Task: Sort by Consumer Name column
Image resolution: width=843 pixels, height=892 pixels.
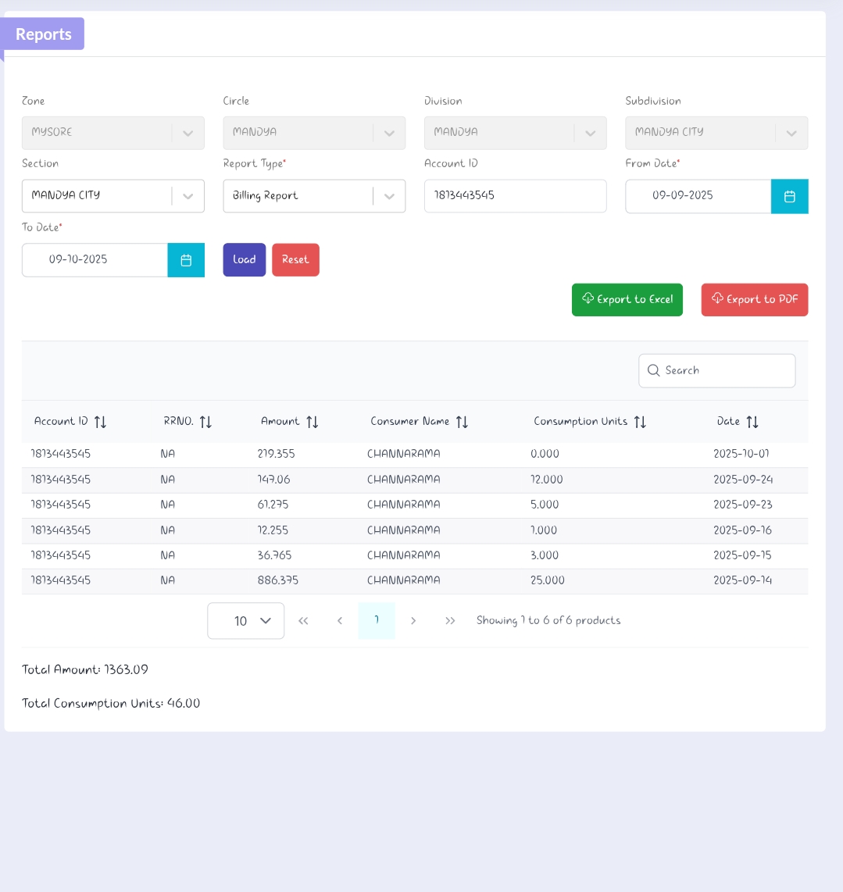Action: (462, 422)
